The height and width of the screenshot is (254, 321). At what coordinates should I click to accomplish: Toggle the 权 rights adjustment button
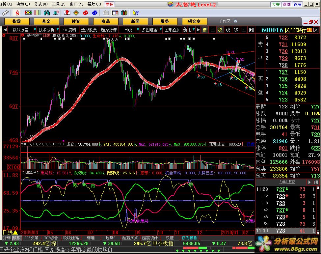[x=220, y=30]
